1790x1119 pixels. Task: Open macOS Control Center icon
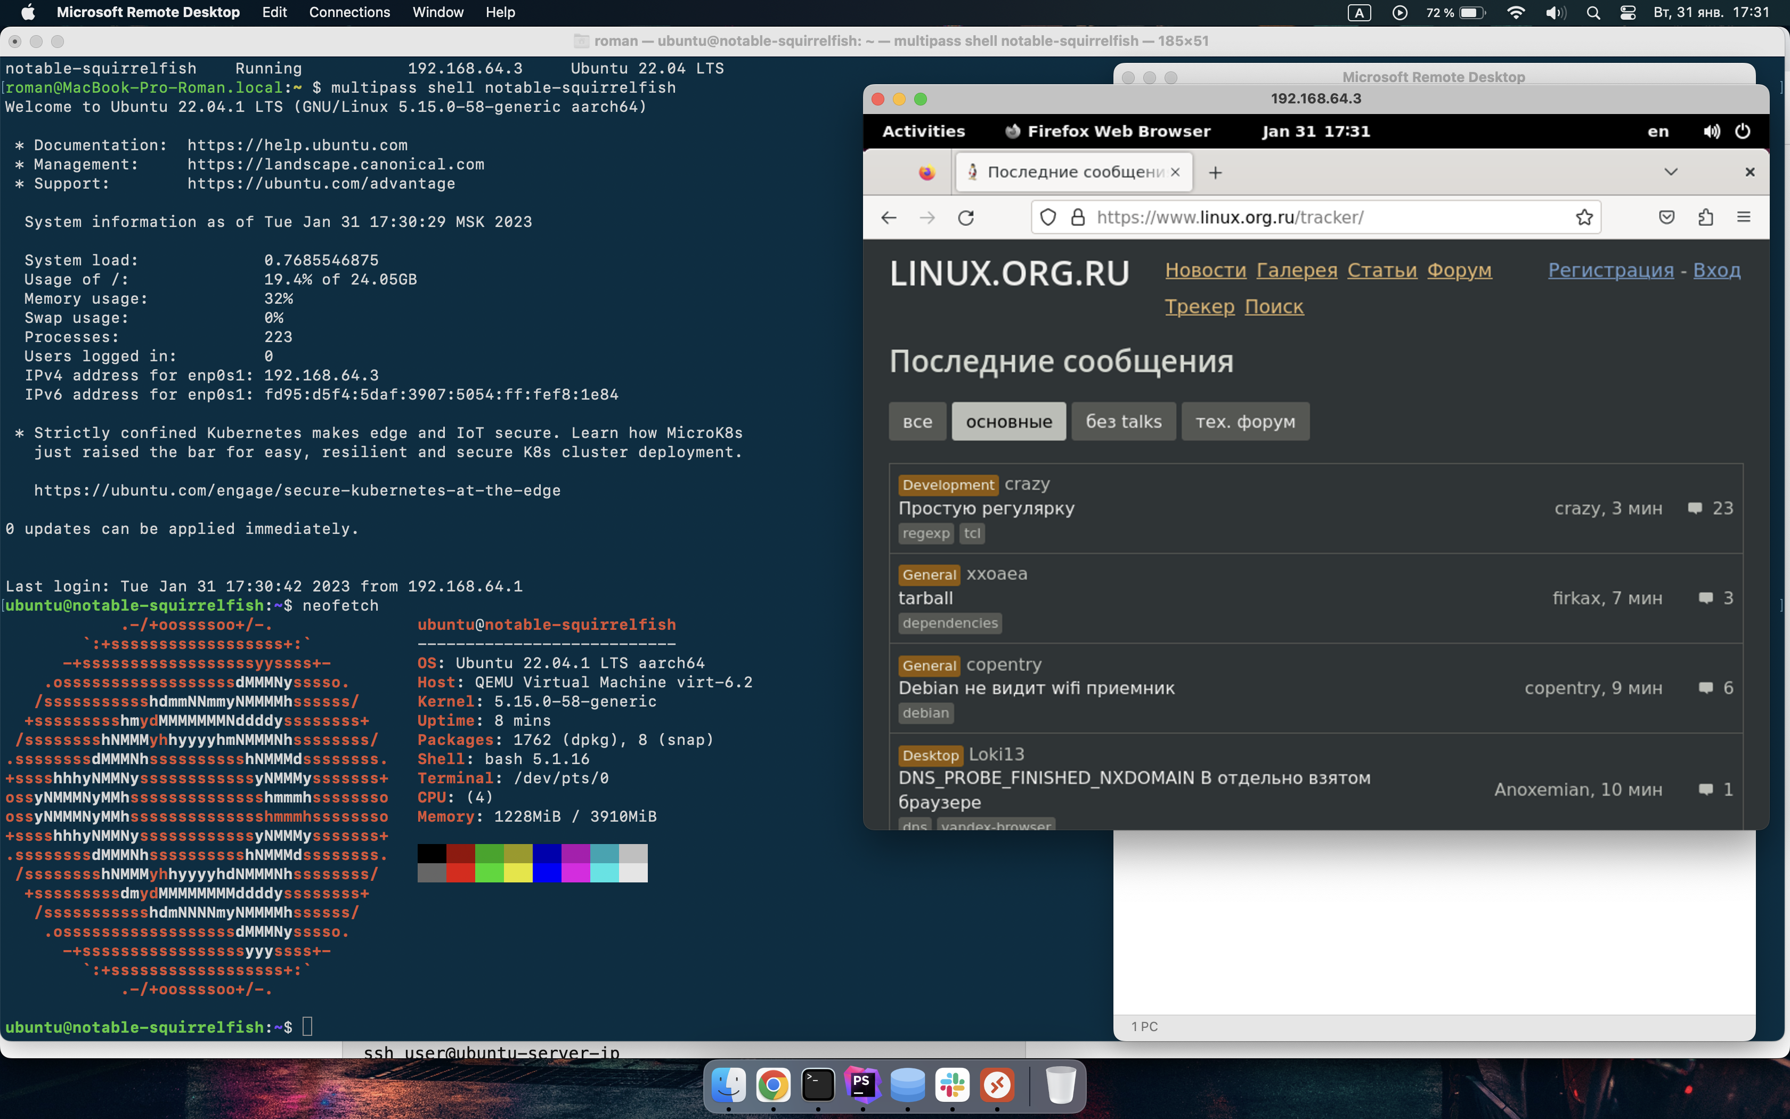tap(1628, 13)
